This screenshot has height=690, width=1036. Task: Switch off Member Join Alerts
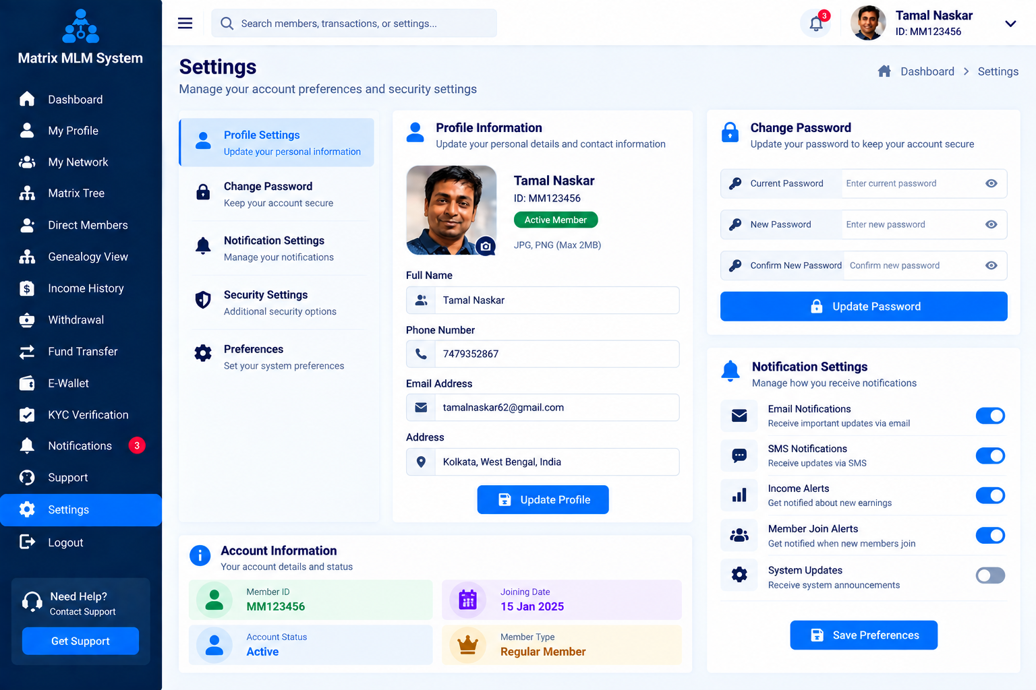click(990, 536)
